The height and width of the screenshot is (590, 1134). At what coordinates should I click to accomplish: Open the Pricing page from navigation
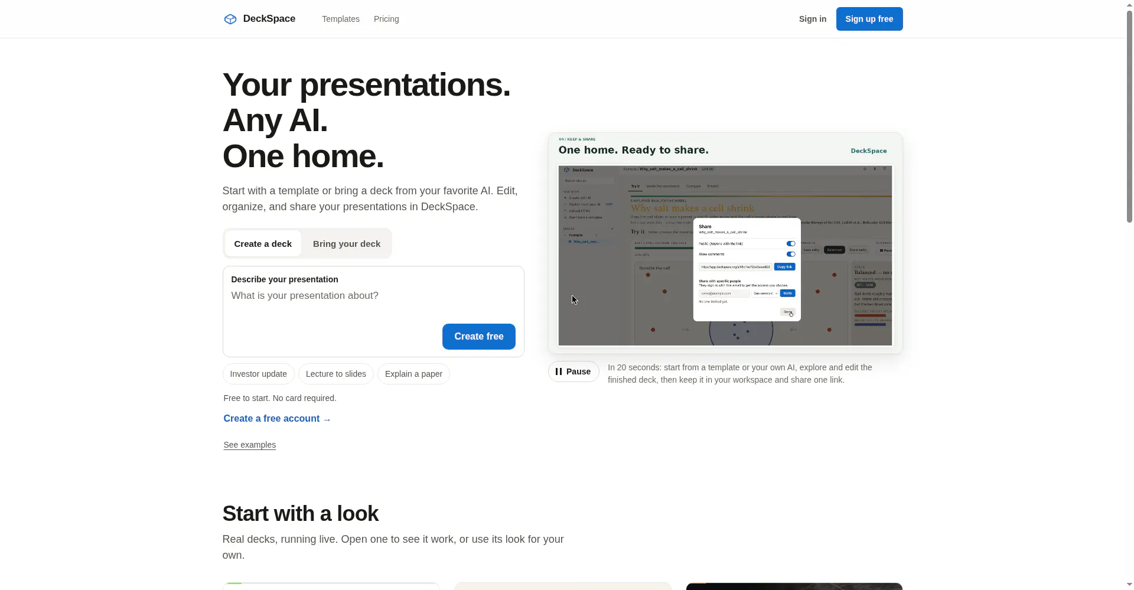point(386,19)
